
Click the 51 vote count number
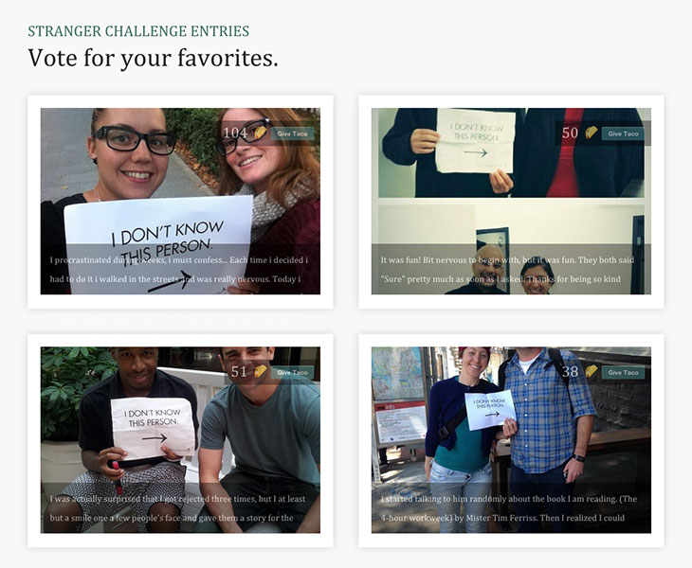pos(239,371)
